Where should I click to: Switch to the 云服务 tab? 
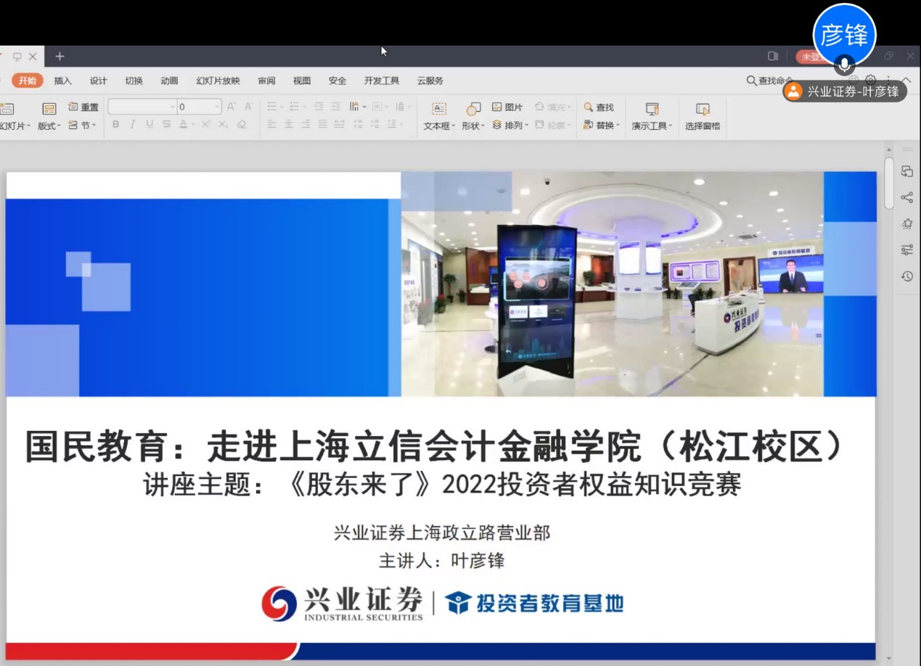430,81
